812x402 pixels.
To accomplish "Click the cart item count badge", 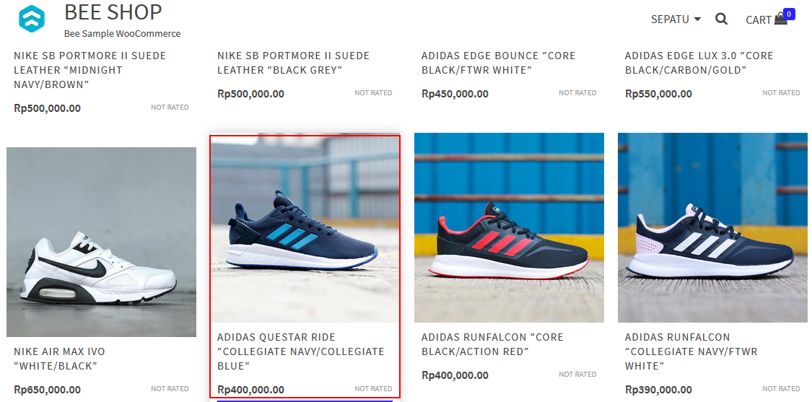I will click(x=789, y=14).
